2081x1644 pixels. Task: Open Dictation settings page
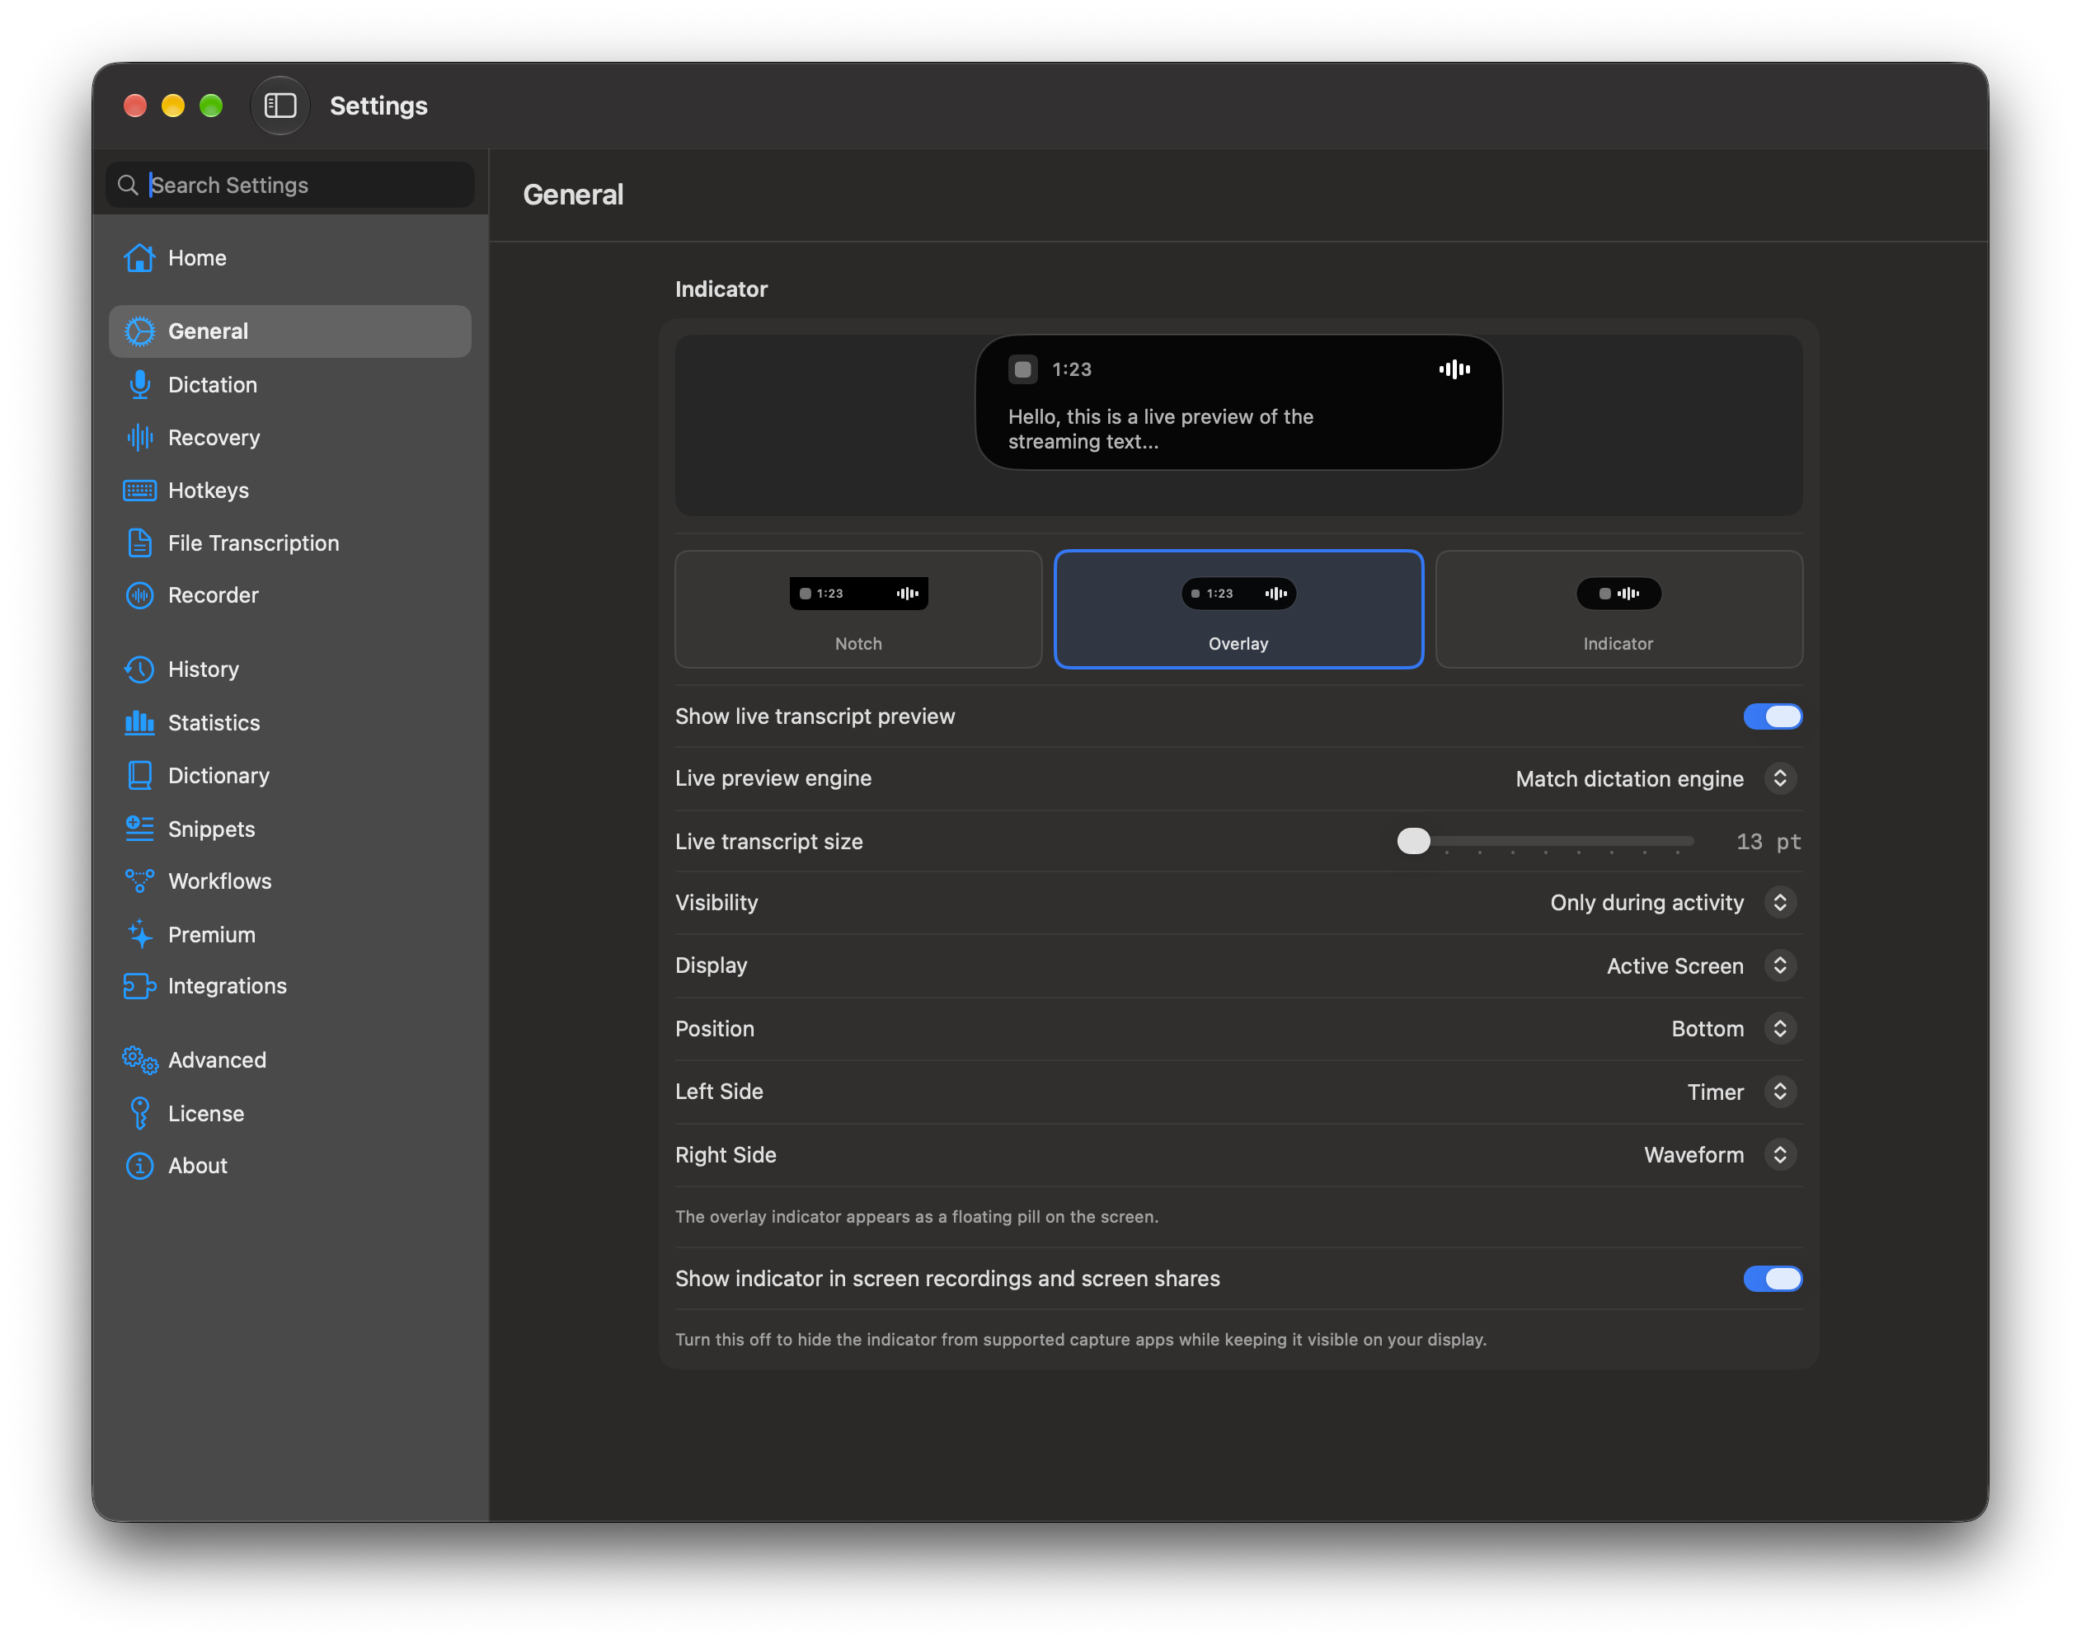pyautogui.click(x=289, y=384)
